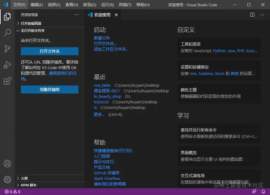Click the 克隆存储库 button
This screenshot has height=195, width=270.
coord(50,89)
